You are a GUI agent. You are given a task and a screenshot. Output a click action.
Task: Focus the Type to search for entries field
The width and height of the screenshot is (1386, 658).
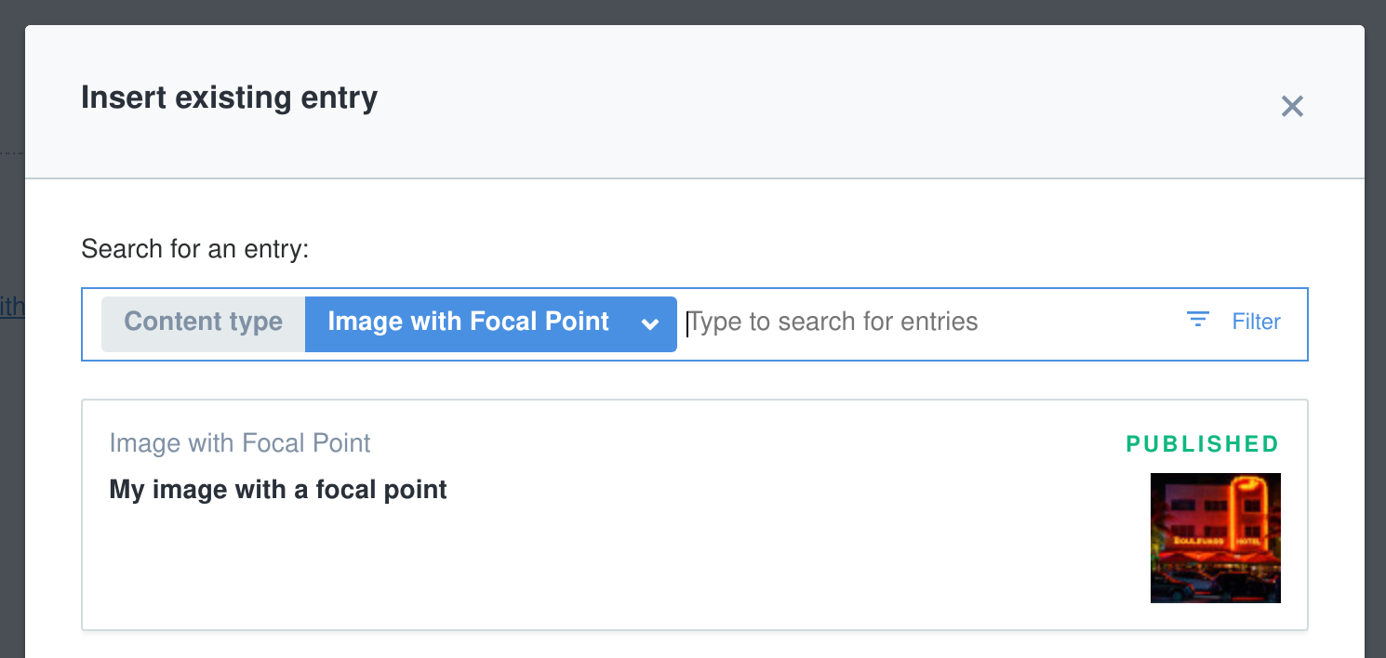[833, 322]
